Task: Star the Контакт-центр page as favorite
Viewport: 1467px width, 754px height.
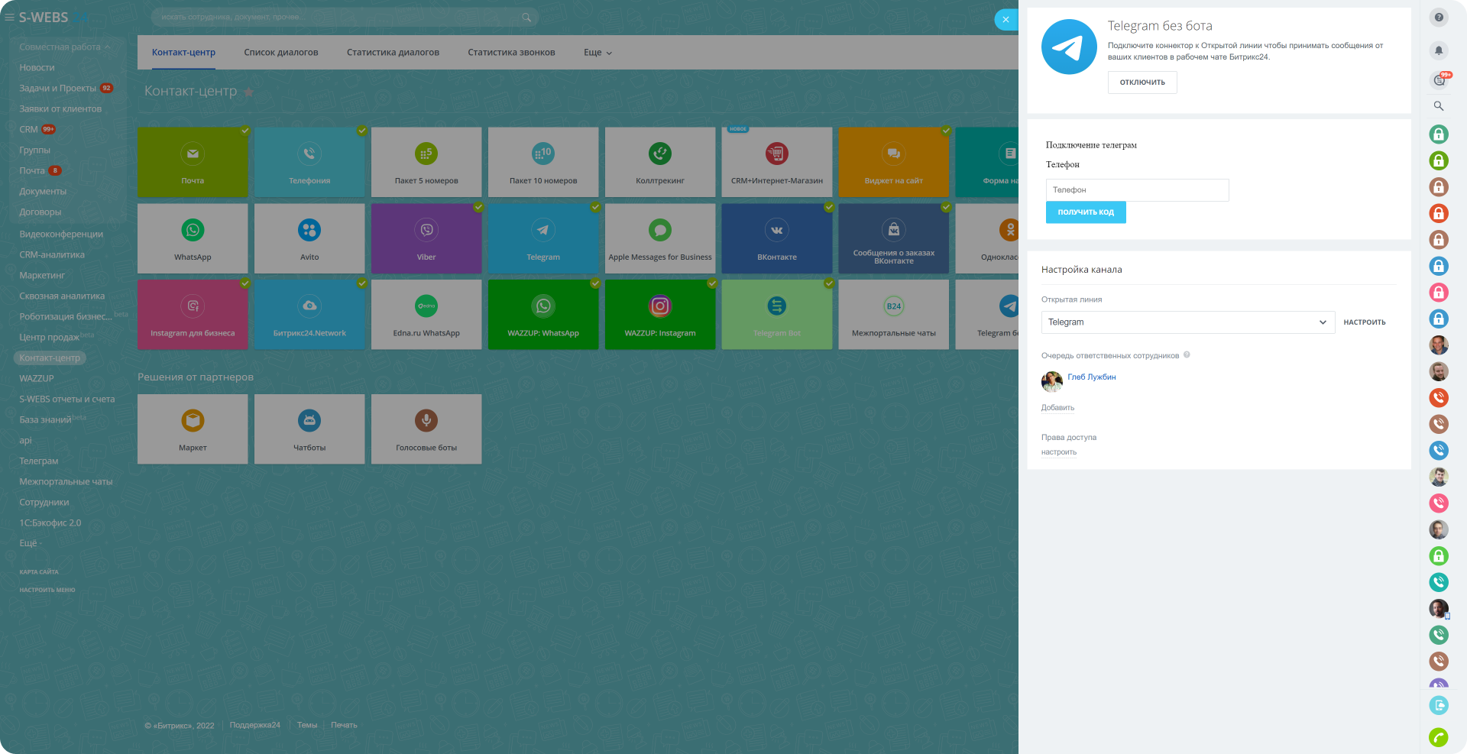Action: click(x=249, y=92)
